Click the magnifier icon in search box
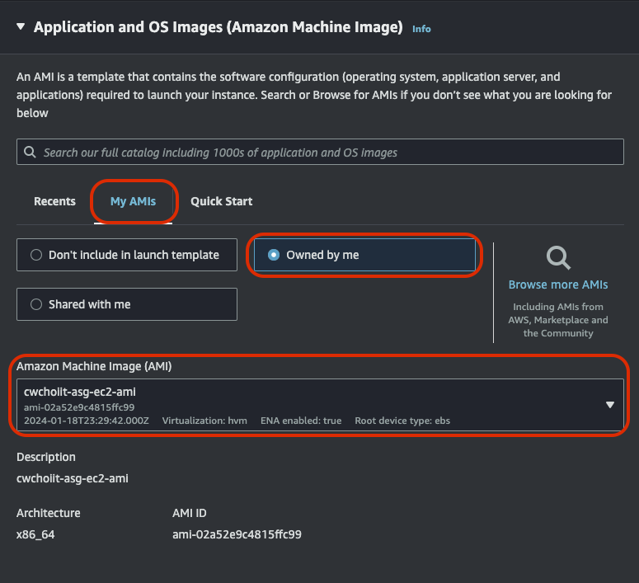Image resolution: width=639 pixels, height=583 pixels. coord(30,152)
